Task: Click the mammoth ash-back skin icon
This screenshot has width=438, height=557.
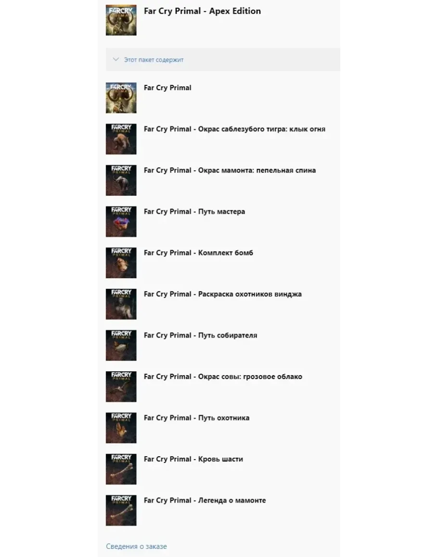Action: 121,180
